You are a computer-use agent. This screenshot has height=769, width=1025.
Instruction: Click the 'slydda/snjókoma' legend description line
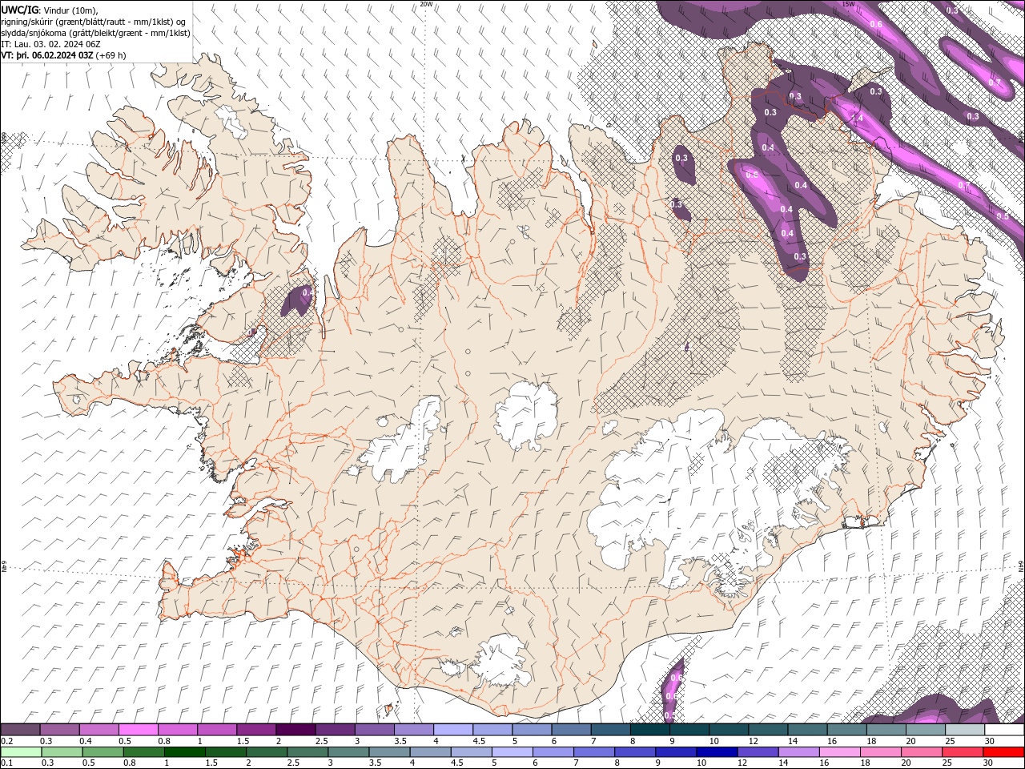click(x=95, y=33)
